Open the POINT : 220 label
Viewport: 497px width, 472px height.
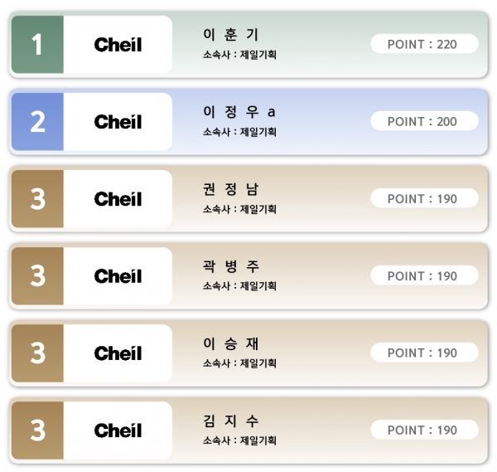point(424,44)
